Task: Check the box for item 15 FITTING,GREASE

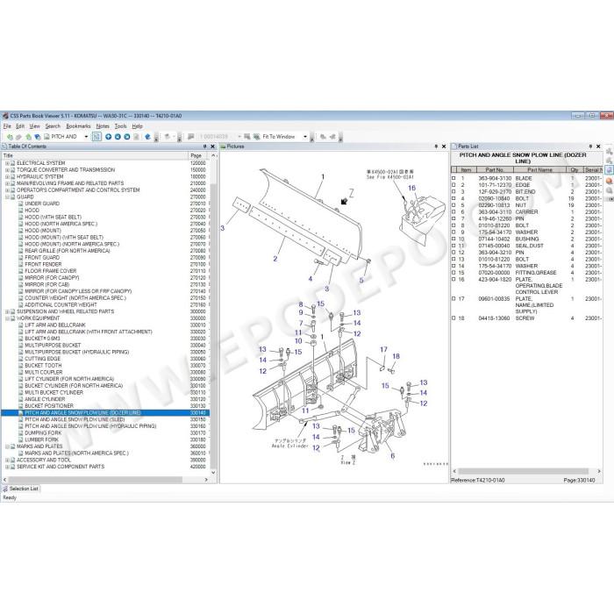Action: (x=453, y=273)
